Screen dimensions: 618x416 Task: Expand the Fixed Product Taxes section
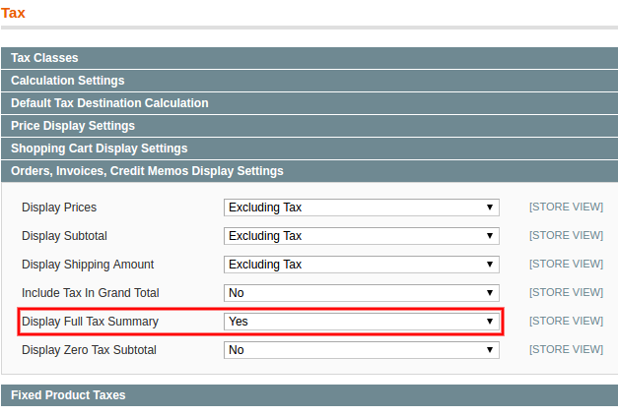(68, 395)
